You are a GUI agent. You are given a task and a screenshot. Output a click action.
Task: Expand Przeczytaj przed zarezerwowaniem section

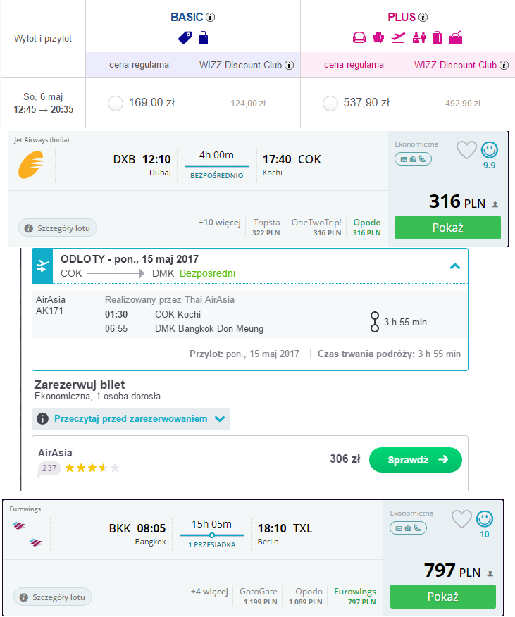pyautogui.click(x=131, y=418)
